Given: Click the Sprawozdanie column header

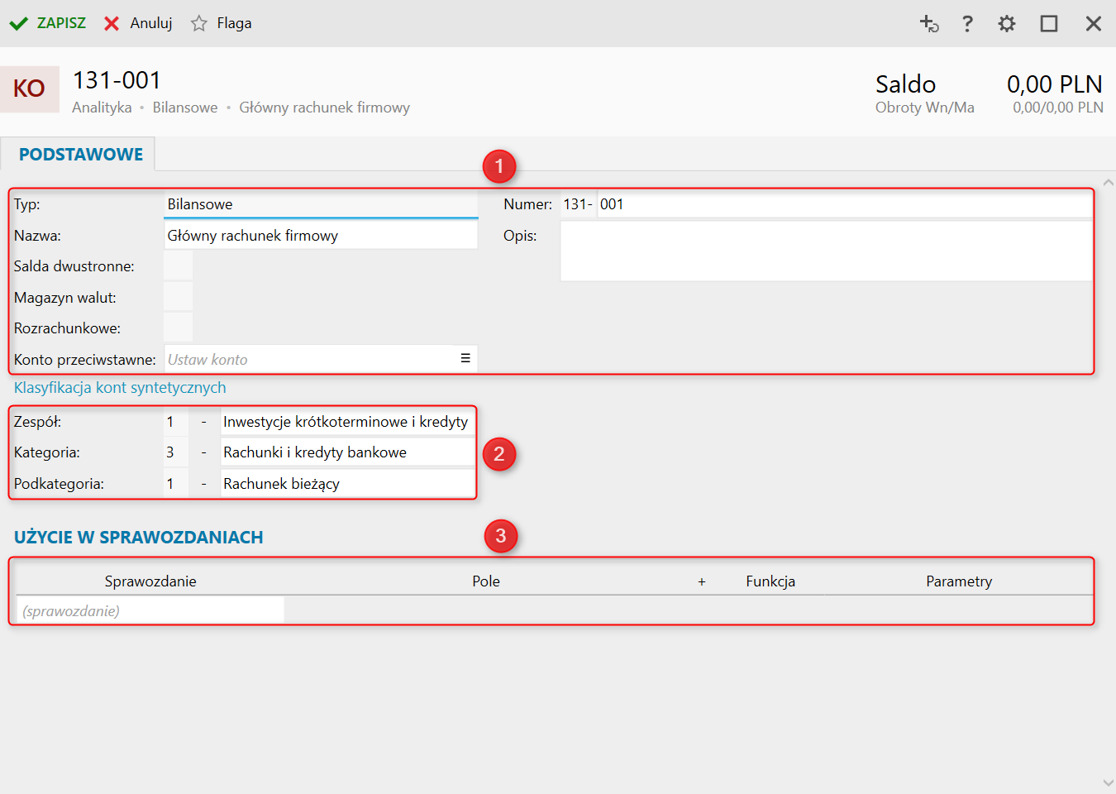Looking at the screenshot, I should pyautogui.click(x=150, y=581).
